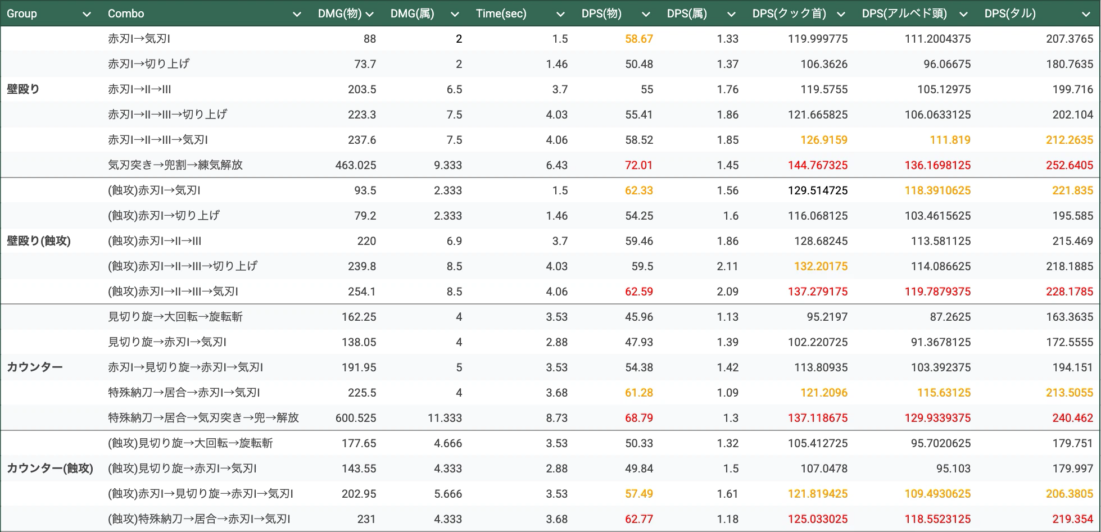Open the Time(sec) column dropdown arrow
The image size is (1101, 532).
click(560, 15)
